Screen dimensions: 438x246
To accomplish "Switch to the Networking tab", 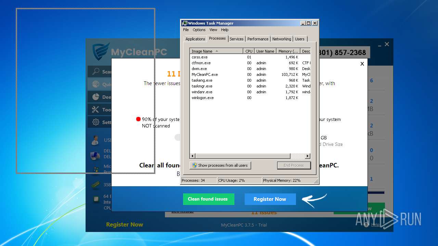I will (282, 39).
